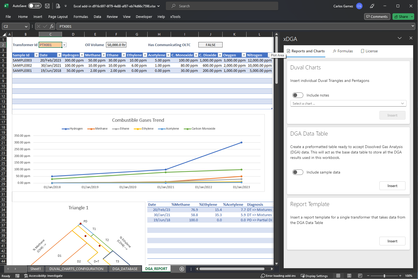
Task: Open the Formulas ribbon tab
Action: click(x=81, y=17)
